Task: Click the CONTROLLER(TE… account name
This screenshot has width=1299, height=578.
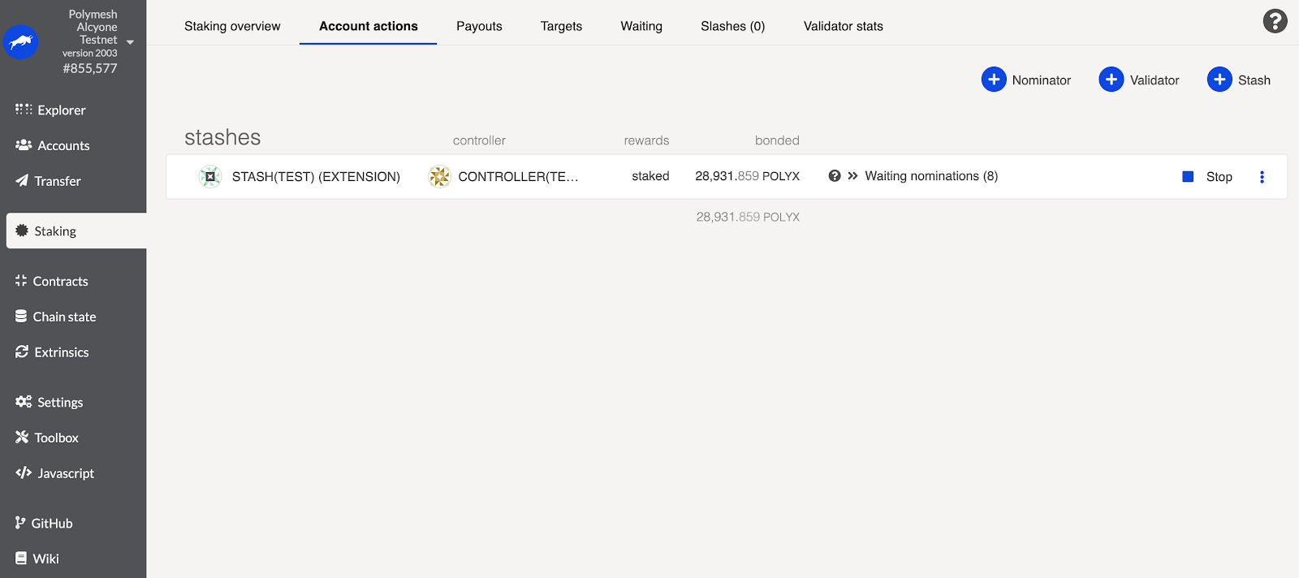Action: click(x=518, y=177)
